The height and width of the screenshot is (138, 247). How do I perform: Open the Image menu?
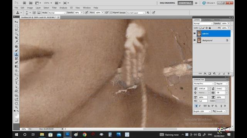(x=30, y=8)
